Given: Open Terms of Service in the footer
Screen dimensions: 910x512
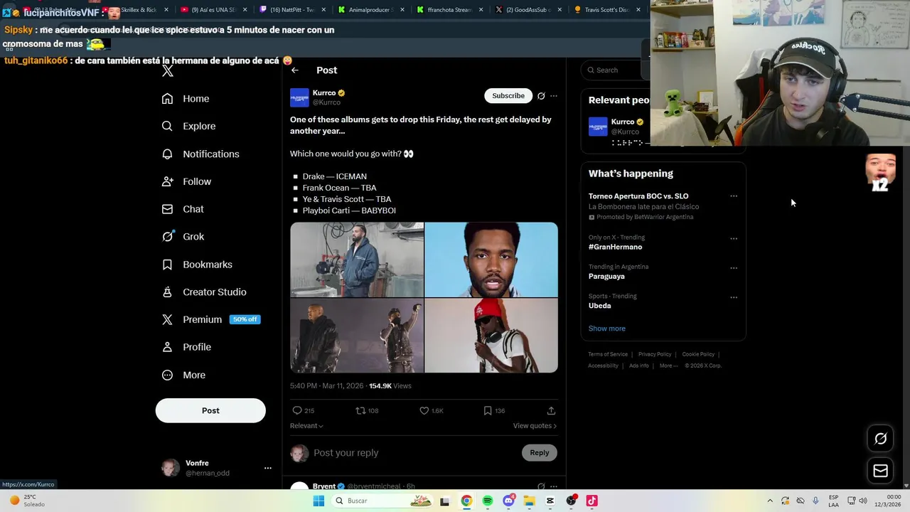Looking at the screenshot, I should click(608, 354).
